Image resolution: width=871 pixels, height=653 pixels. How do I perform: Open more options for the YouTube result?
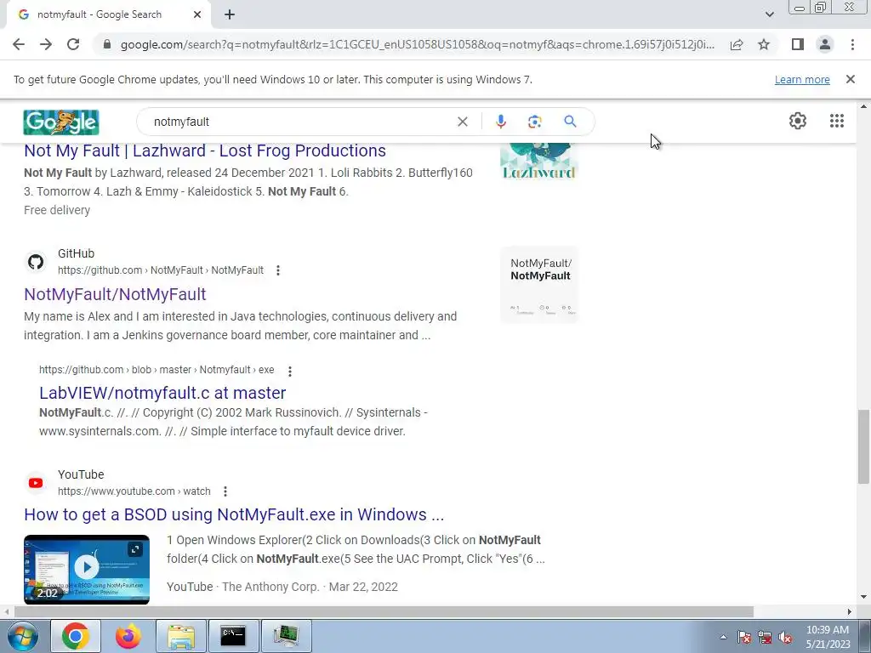[x=225, y=491]
